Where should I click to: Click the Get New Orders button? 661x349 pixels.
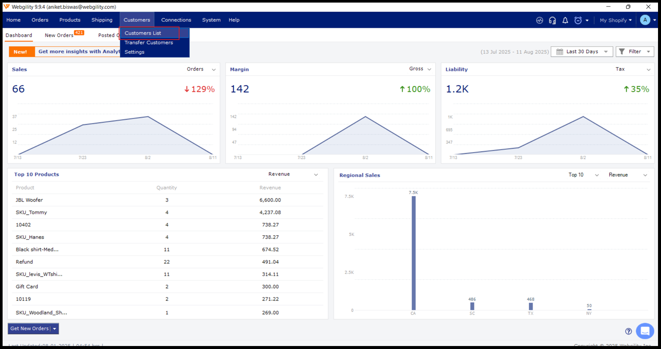pyautogui.click(x=30, y=328)
